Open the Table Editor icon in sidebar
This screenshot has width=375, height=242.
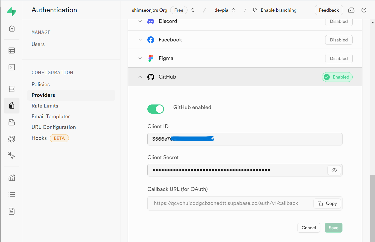(12, 51)
